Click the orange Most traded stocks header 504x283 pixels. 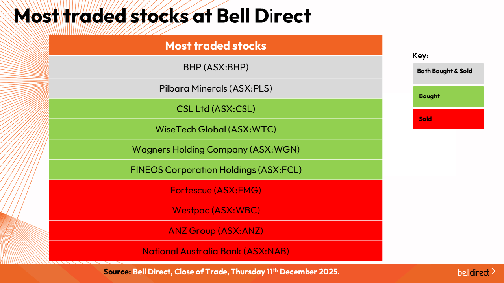click(215, 46)
